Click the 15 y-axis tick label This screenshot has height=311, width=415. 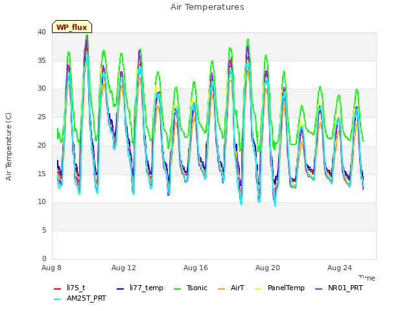[41, 174]
